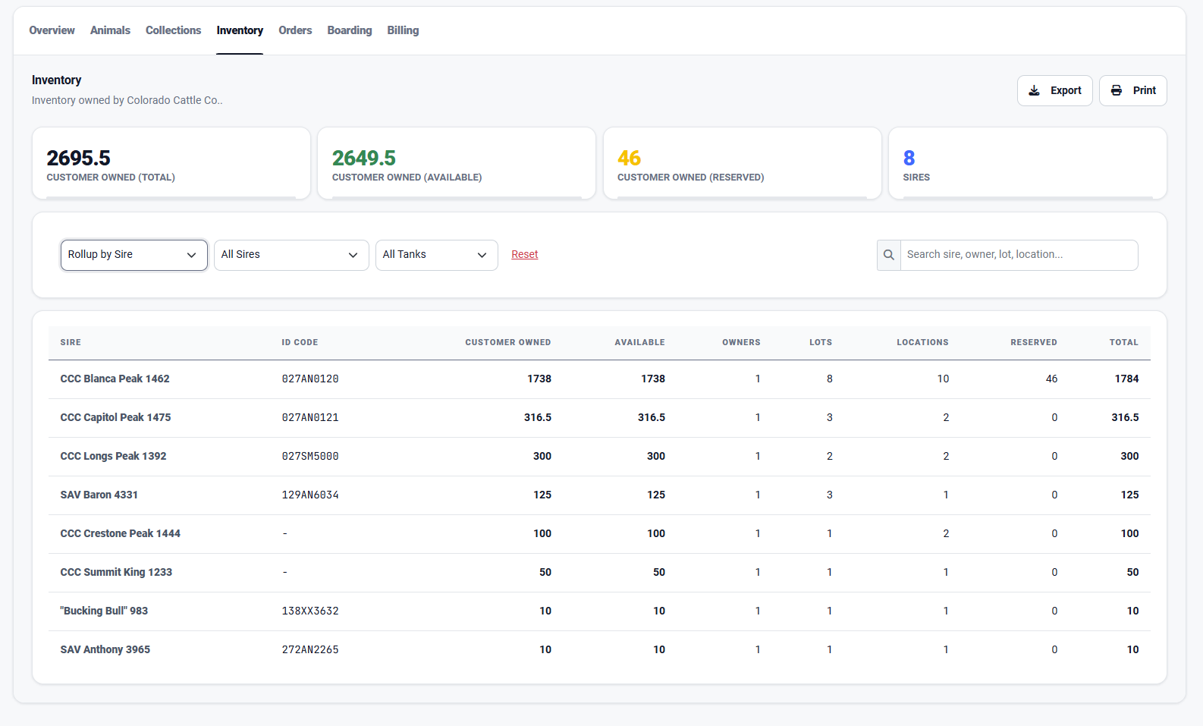The image size is (1203, 726).
Task: Click the Reset filters link
Action: (525, 254)
